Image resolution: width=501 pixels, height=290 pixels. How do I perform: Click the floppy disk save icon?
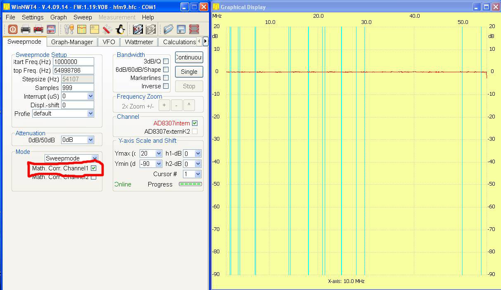tap(181, 29)
